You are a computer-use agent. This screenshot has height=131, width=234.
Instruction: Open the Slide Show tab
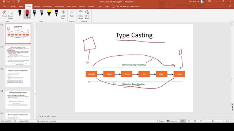(x=72, y=7)
